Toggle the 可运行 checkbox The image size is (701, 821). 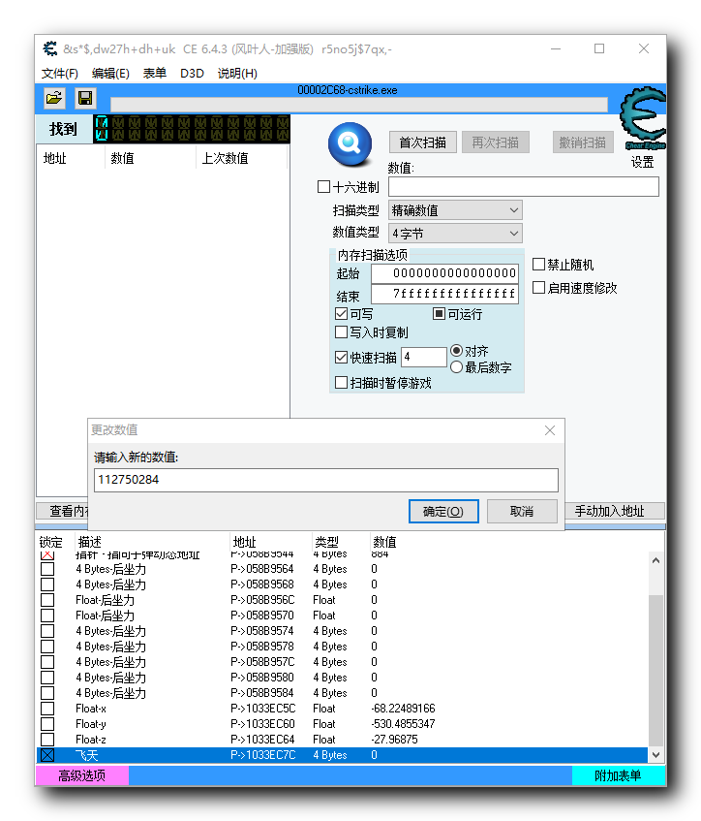(x=439, y=314)
